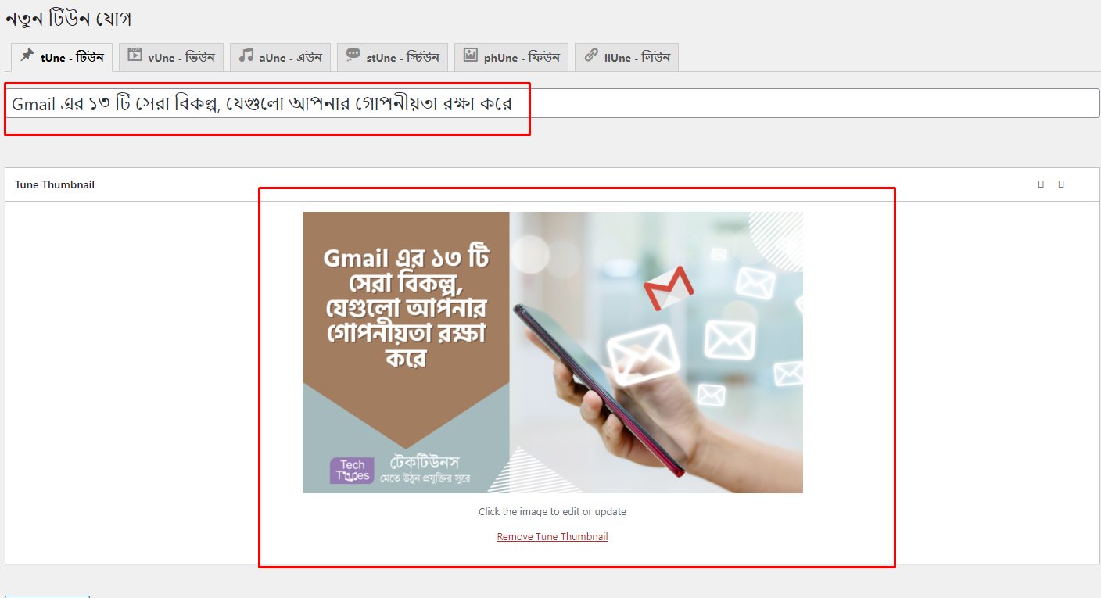Open the stUne - স্টিউন tab
Screen dimensions: 1101x598
coord(392,56)
